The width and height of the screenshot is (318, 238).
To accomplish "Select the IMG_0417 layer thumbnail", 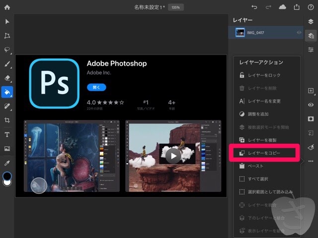I will 240,32.
